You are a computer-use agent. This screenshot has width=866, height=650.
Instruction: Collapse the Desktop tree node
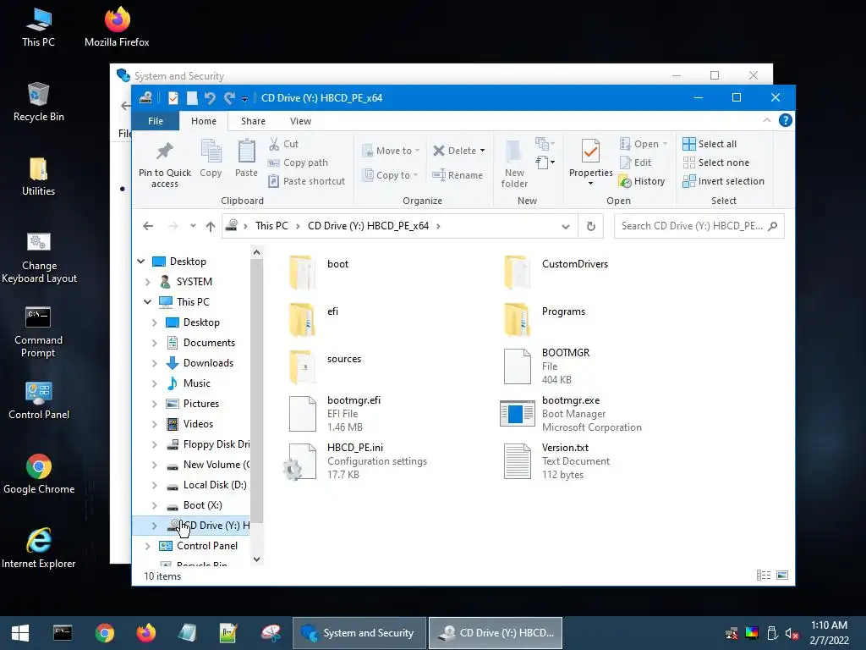141,262
